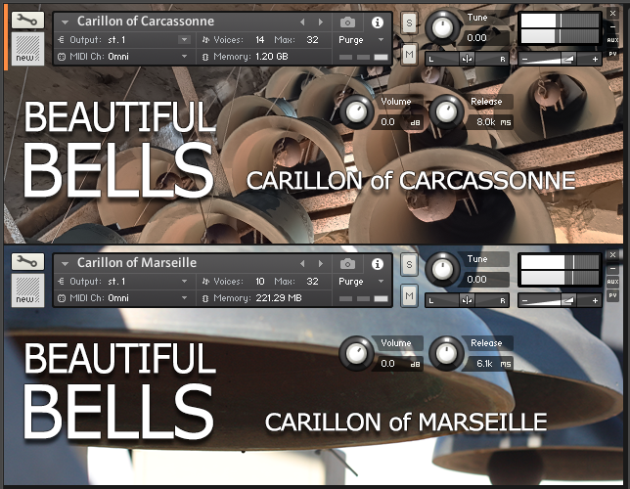
Task: Mute the Carillon of Carcassonne instrument
Action: 409,53
